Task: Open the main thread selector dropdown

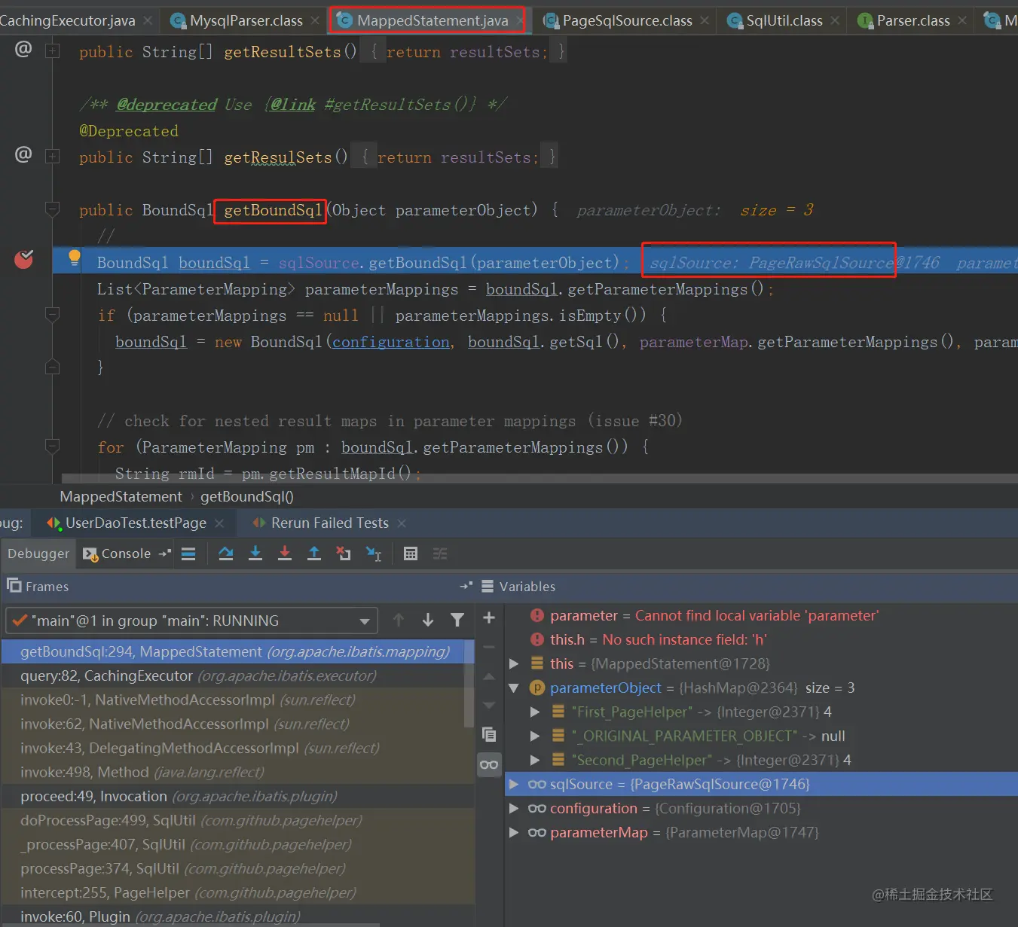Action: (191, 621)
